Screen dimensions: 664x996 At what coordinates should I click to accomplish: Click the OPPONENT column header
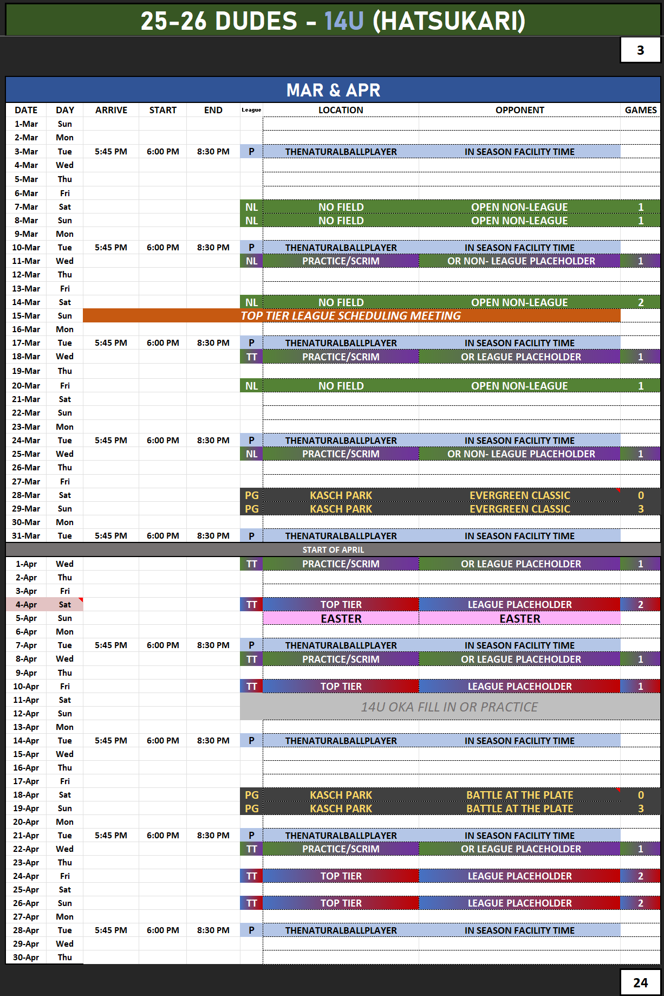click(519, 110)
